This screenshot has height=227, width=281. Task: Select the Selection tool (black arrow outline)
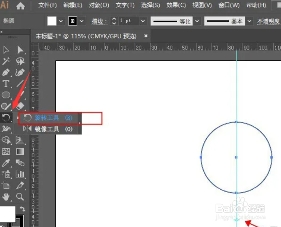click(x=6, y=50)
